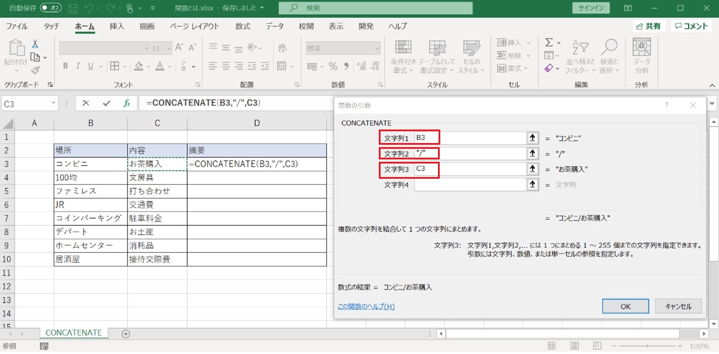
Task: Open the データ分析 tool icon
Action: [642, 56]
